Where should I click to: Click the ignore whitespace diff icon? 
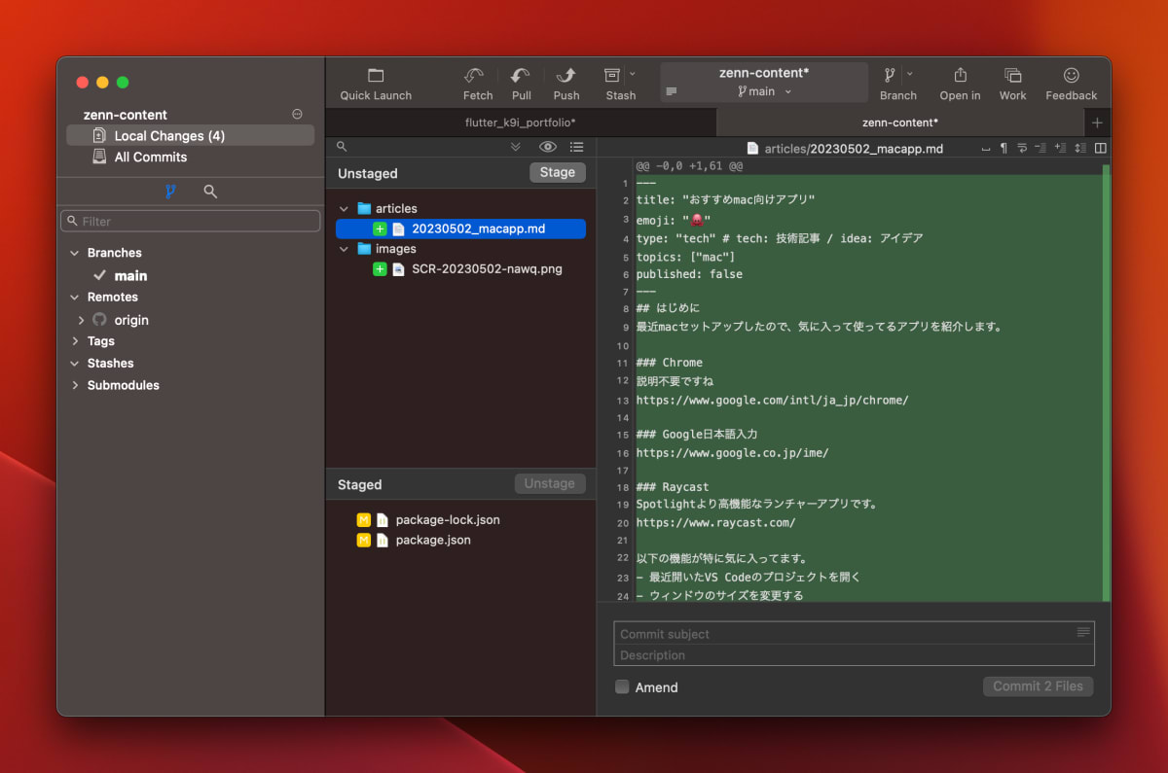986,148
